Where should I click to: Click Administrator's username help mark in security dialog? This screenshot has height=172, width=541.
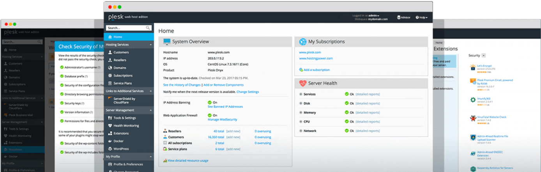(x=99, y=67)
